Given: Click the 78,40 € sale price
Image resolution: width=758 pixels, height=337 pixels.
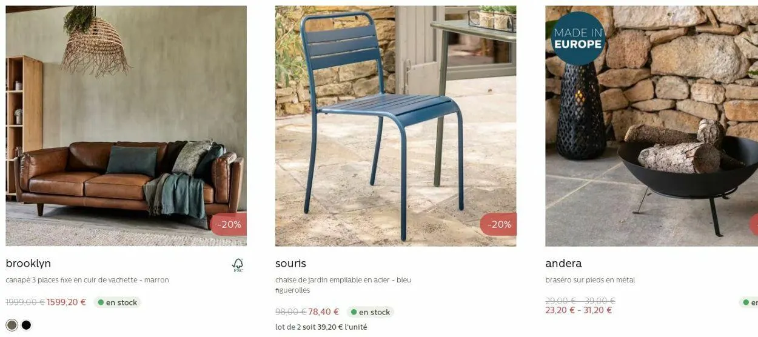Looking at the screenshot, I should tap(324, 312).
